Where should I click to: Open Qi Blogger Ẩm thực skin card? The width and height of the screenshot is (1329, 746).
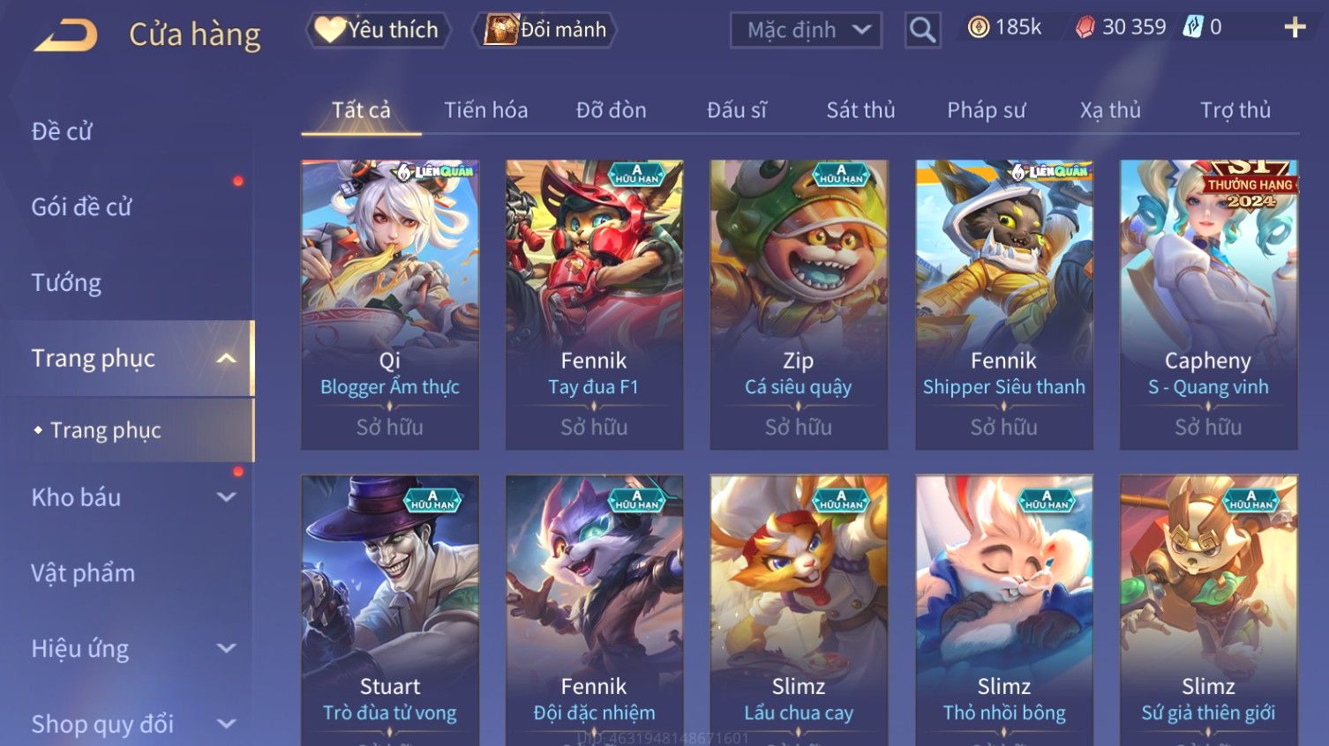tap(389, 304)
